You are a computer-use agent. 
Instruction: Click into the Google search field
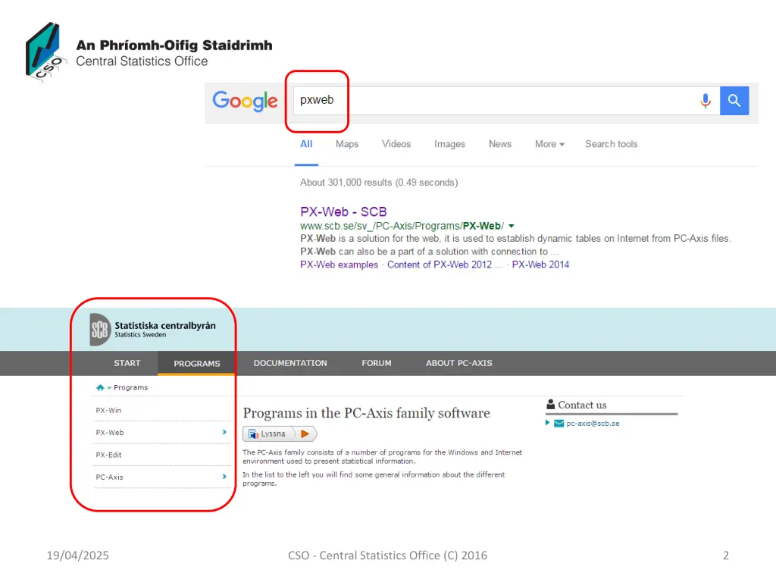point(506,101)
